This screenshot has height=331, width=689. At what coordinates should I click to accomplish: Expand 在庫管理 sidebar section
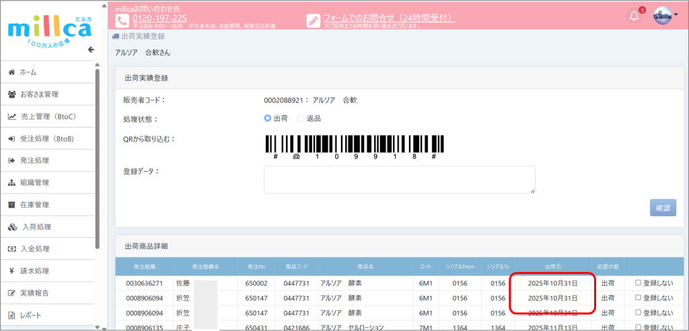tap(34, 205)
